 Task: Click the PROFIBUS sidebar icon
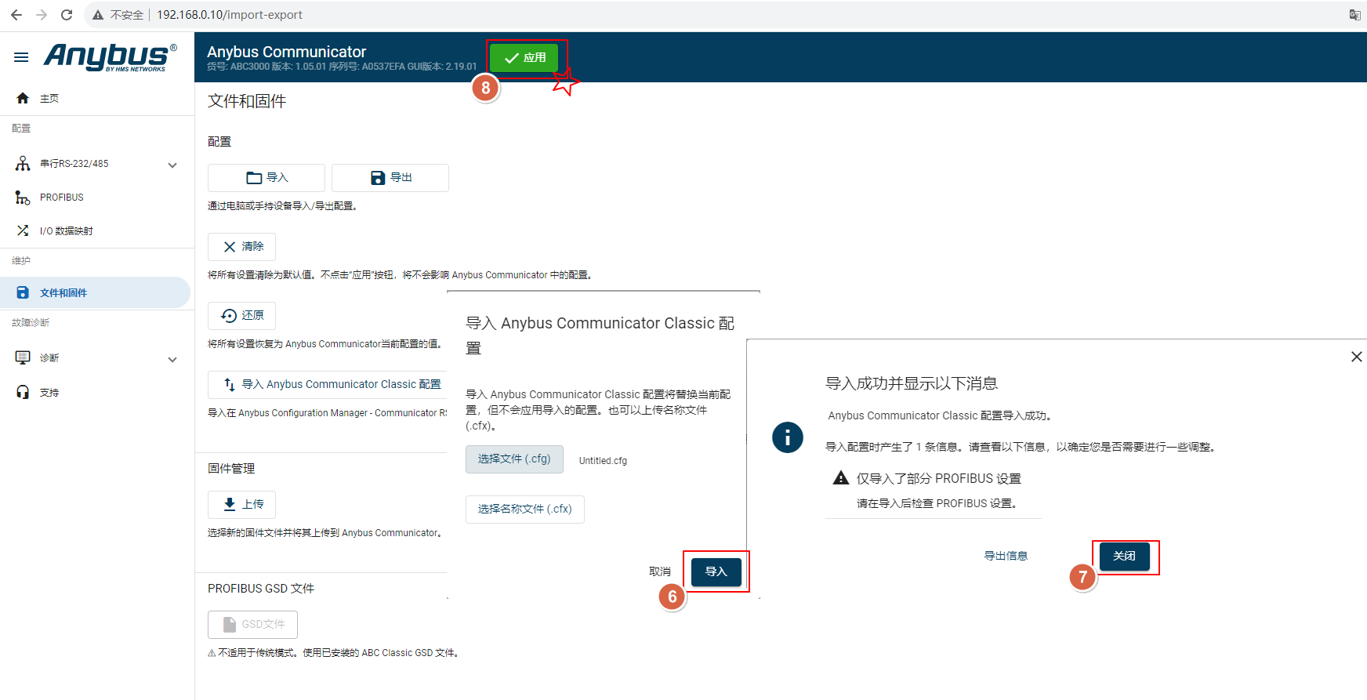click(23, 197)
